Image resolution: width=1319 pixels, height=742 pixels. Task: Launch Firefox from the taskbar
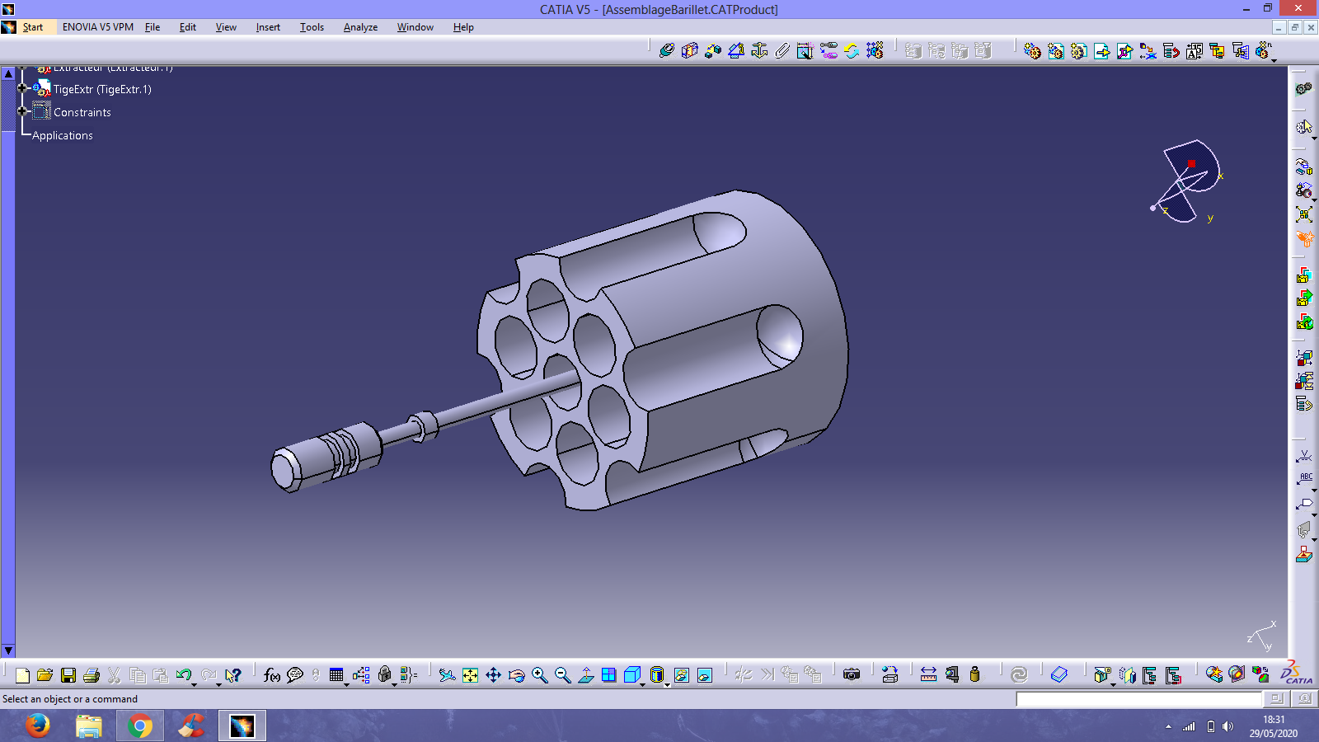point(37,726)
